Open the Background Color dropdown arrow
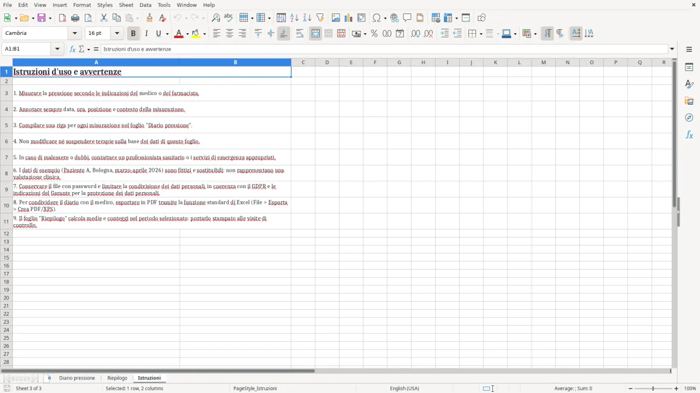 pos(204,34)
